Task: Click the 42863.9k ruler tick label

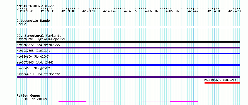Action: pyautogui.click(x=172, y=11)
